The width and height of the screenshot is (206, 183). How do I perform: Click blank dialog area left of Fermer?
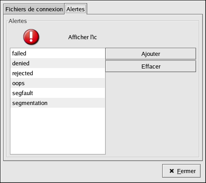click(81, 171)
